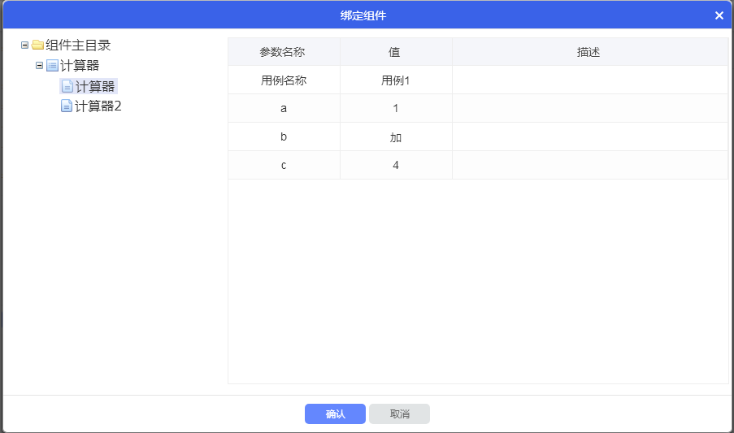
Task: Click the 用例1 value cell
Action: tap(395, 80)
